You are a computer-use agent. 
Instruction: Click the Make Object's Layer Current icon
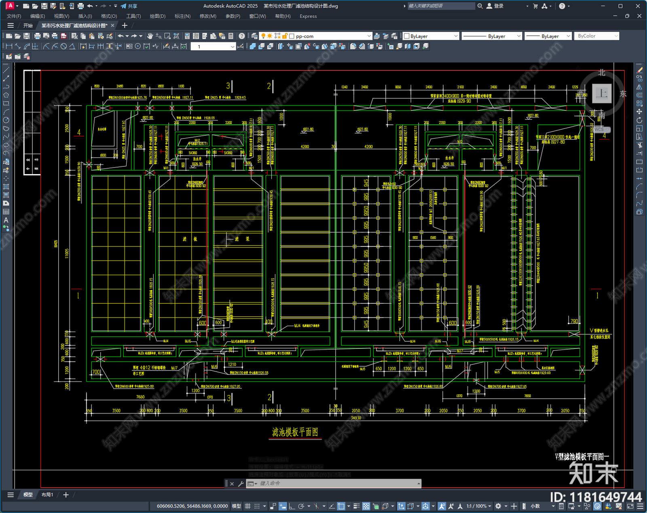(x=376, y=36)
